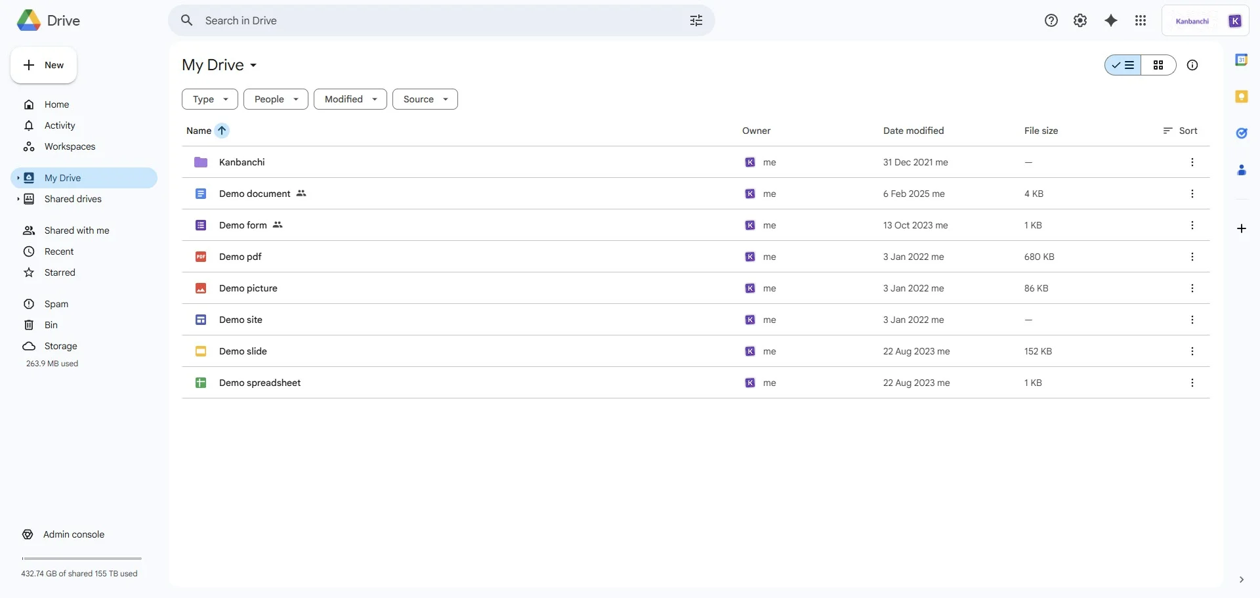Select Starred in the sidebar
The height and width of the screenshot is (598, 1260).
click(x=59, y=272)
